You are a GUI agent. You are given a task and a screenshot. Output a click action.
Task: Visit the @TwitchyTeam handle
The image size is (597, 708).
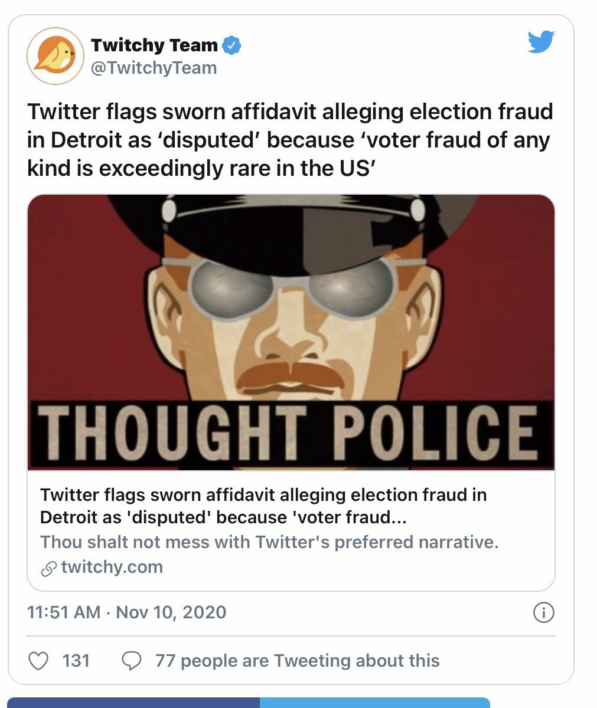[x=154, y=68]
